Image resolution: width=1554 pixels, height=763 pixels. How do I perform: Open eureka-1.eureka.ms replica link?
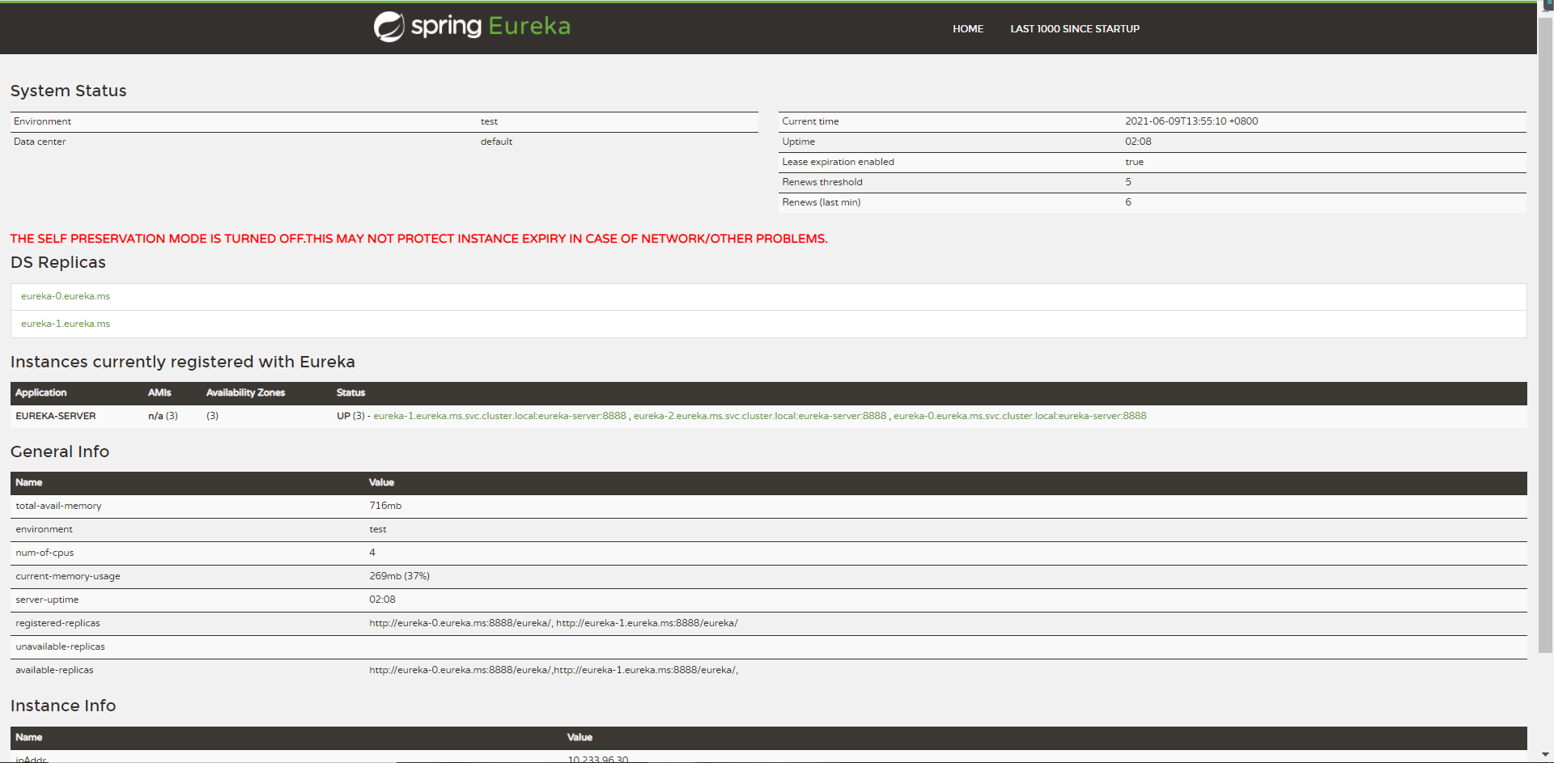tap(66, 324)
